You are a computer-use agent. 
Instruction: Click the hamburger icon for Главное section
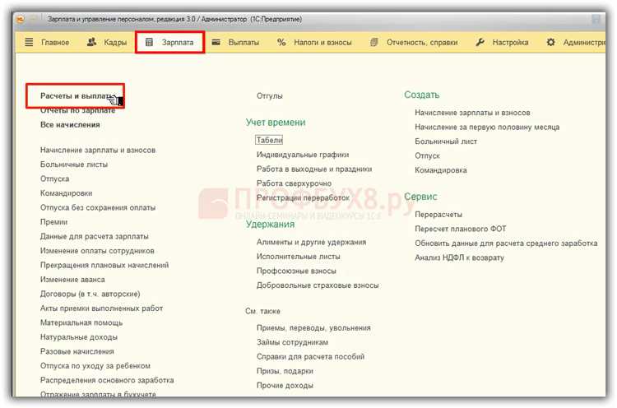30,43
